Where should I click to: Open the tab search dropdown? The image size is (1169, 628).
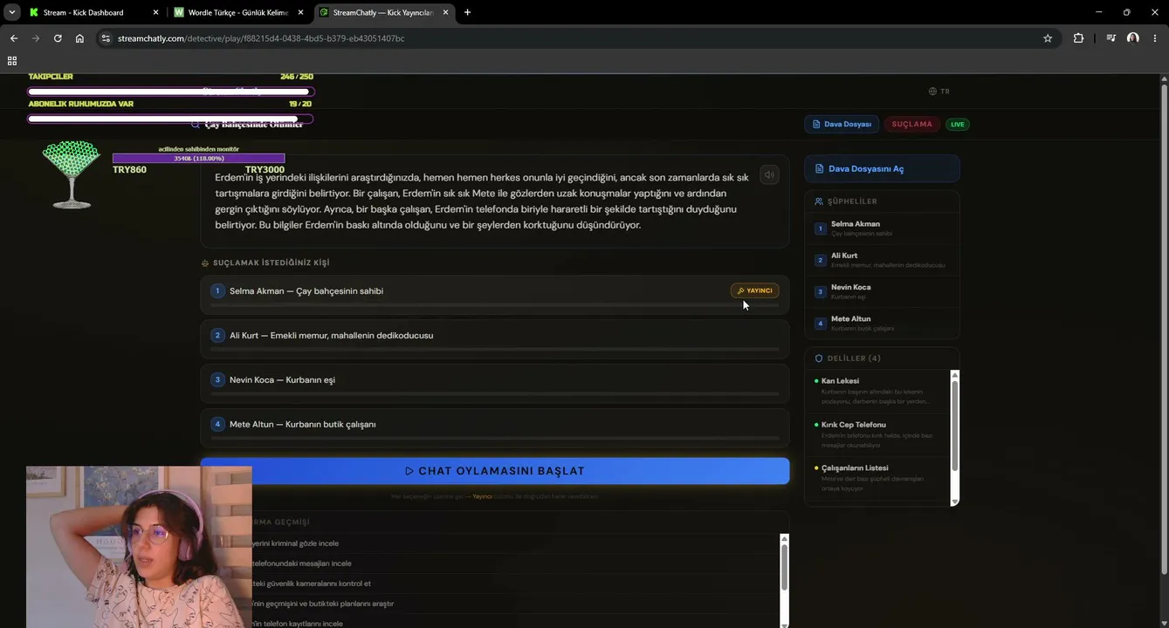pyautogui.click(x=12, y=12)
